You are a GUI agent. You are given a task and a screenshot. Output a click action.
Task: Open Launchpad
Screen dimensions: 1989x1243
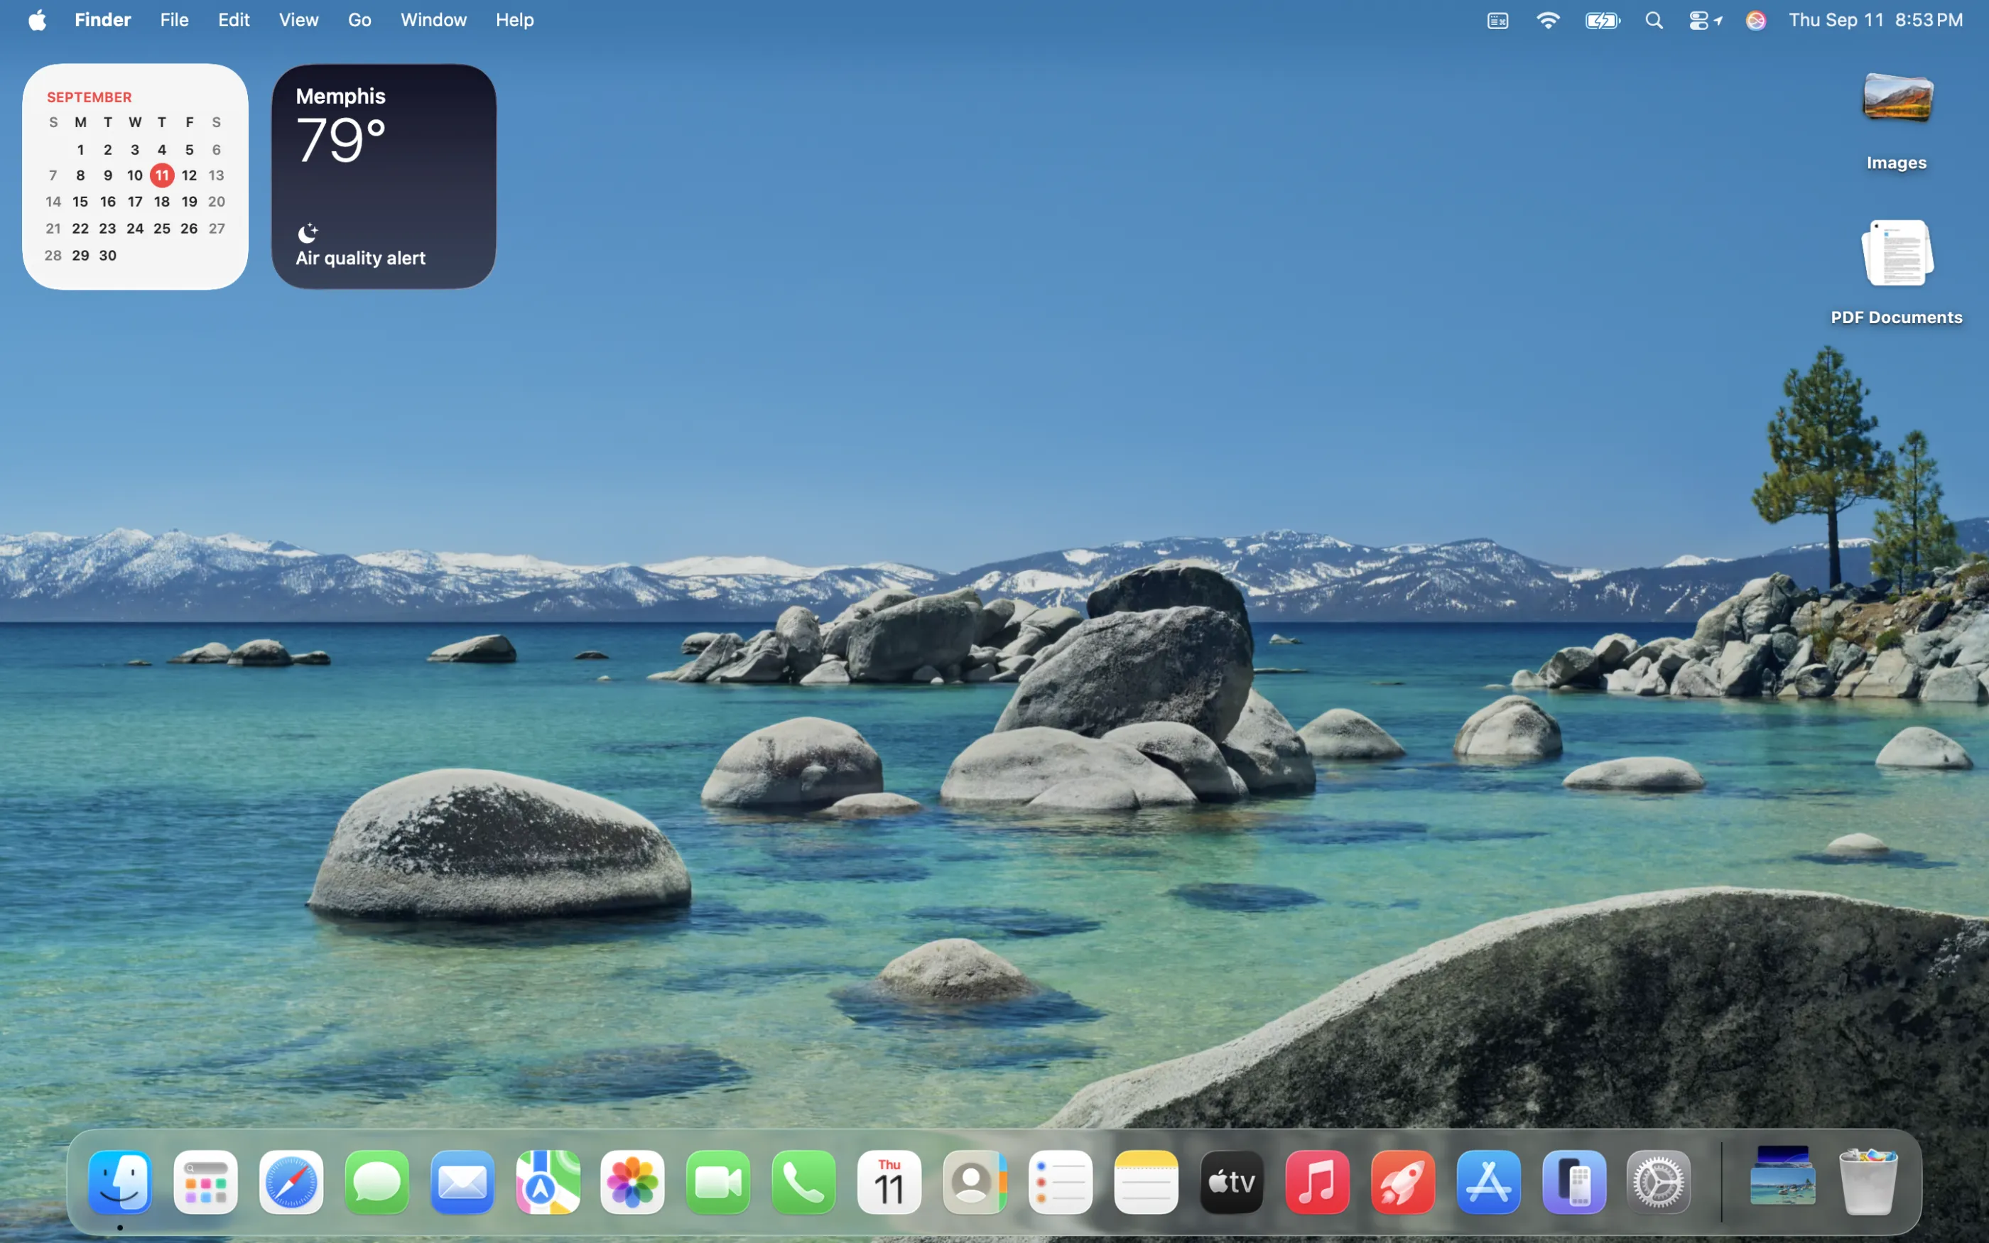click(x=206, y=1181)
